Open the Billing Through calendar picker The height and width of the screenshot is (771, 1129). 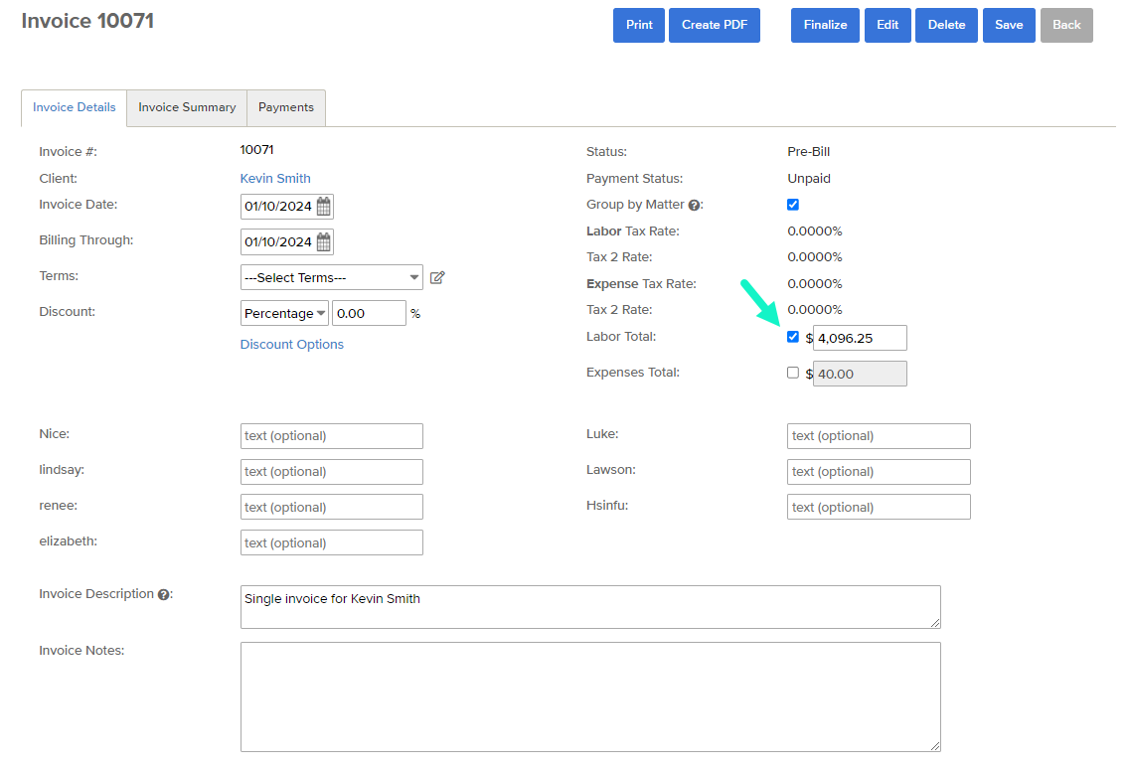pos(324,242)
